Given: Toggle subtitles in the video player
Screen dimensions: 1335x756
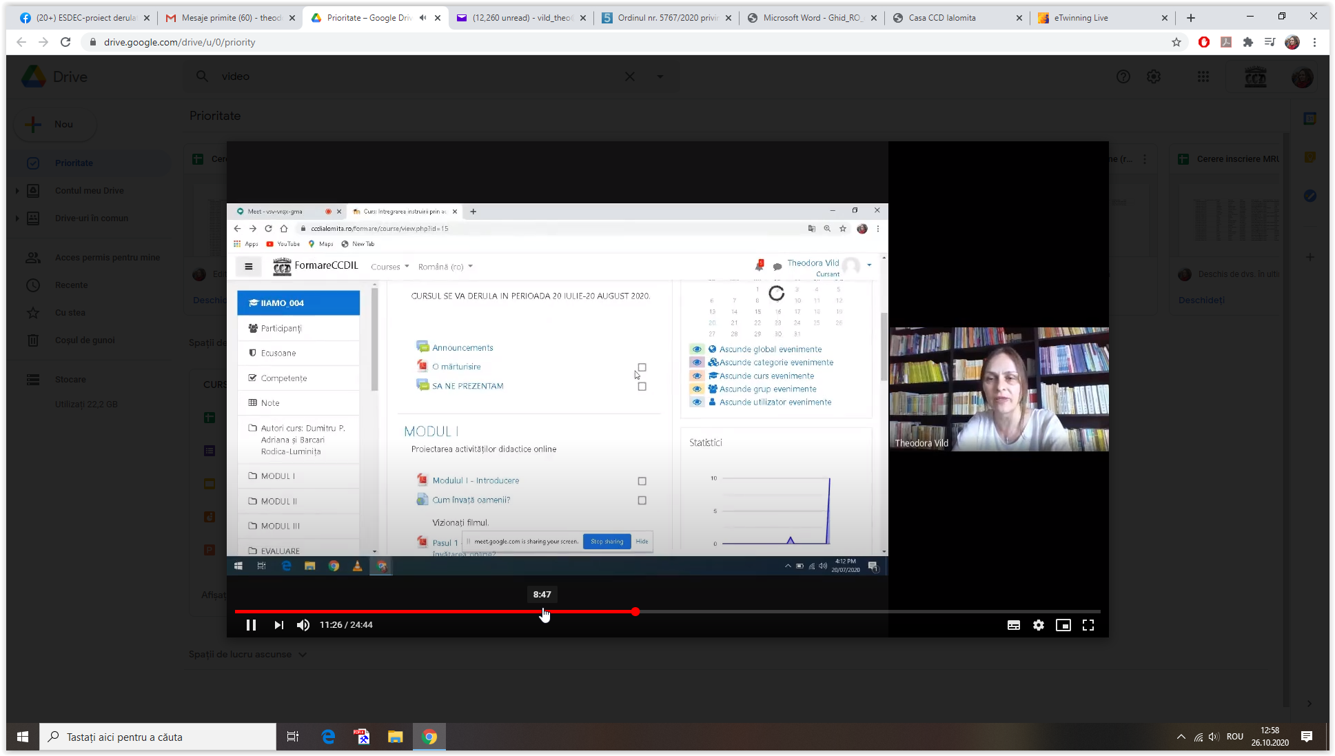Looking at the screenshot, I should pyautogui.click(x=1014, y=625).
